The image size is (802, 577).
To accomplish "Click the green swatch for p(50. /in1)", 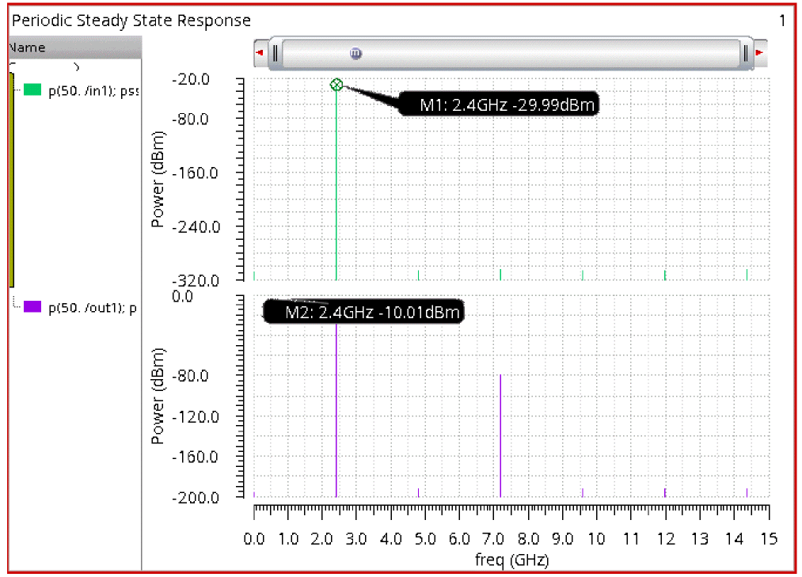I will pyautogui.click(x=32, y=90).
